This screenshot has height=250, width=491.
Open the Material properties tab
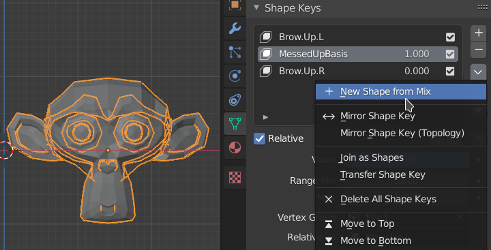pyautogui.click(x=235, y=147)
